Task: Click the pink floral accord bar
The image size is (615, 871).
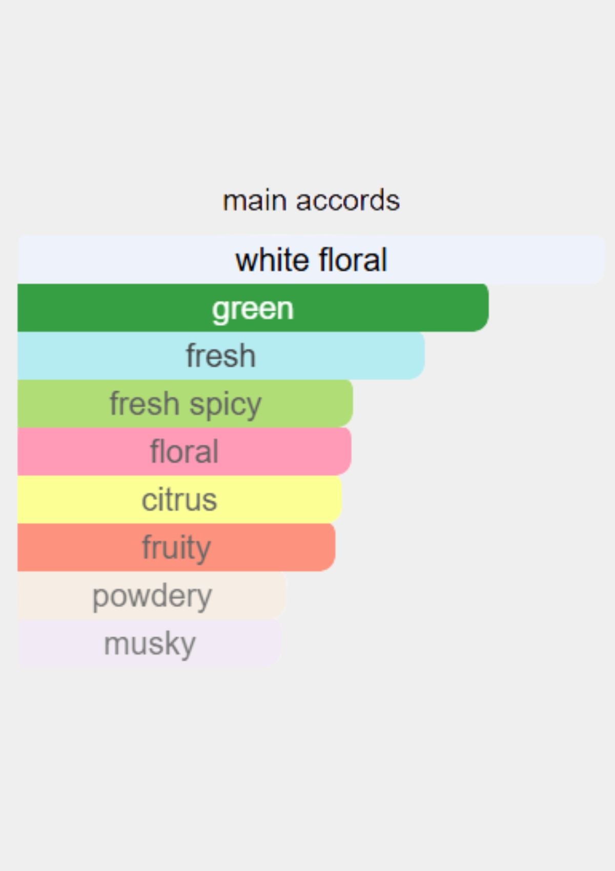Action: [x=184, y=451]
